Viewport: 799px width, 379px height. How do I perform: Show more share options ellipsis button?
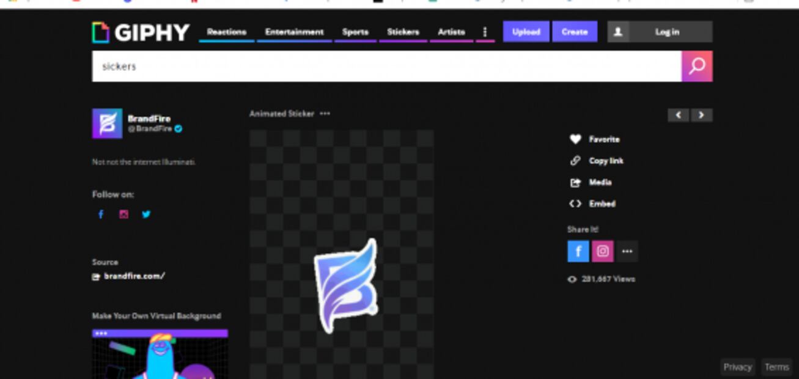point(627,251)
